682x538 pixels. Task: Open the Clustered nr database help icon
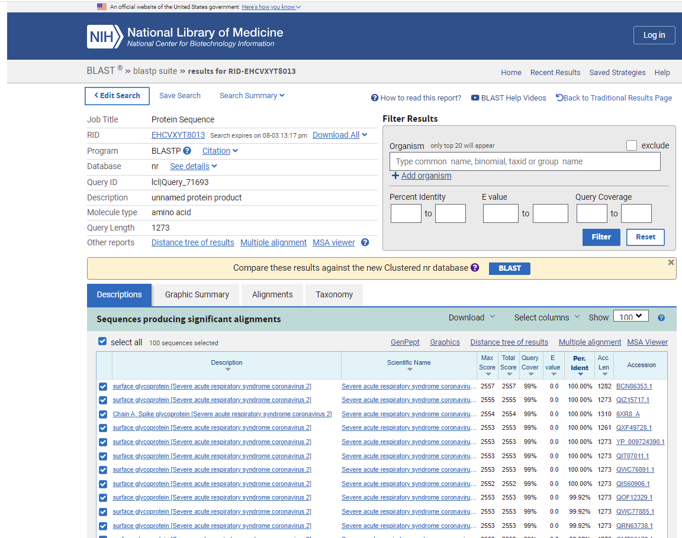475,267
